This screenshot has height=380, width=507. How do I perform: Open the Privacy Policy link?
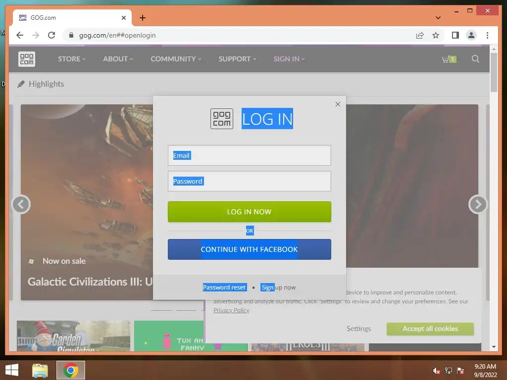(x=232, y=310)
